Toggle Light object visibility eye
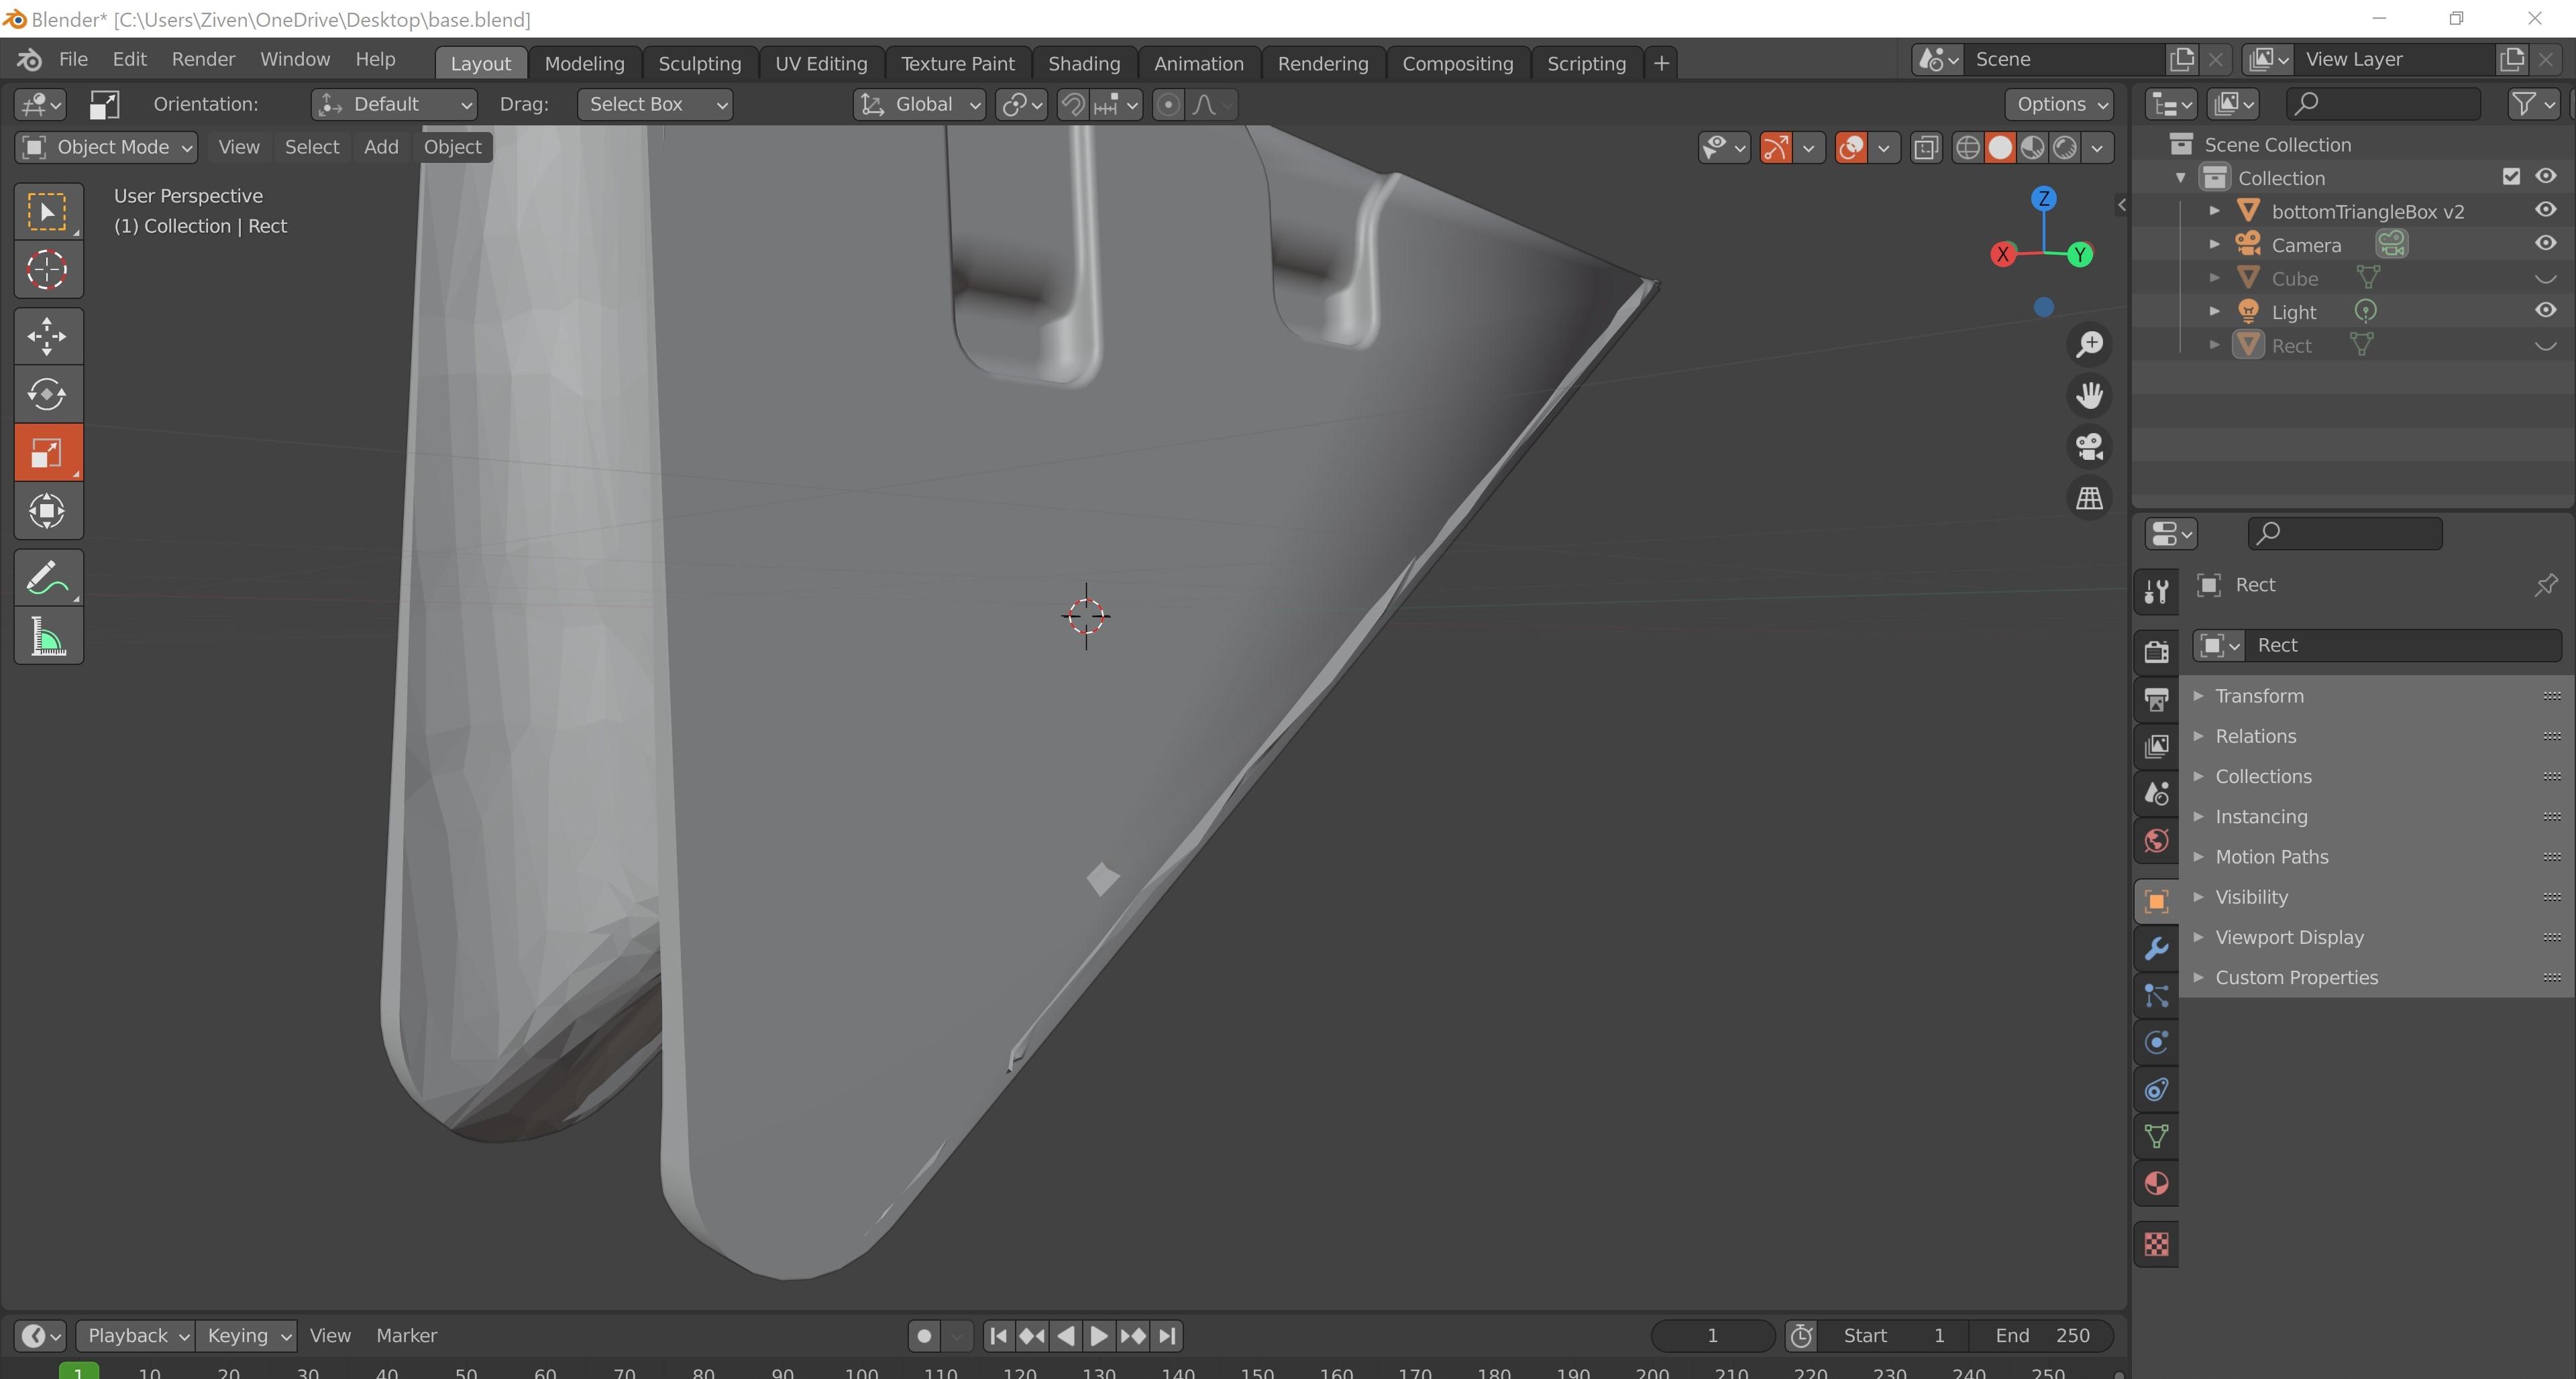 click(2545, 311)
